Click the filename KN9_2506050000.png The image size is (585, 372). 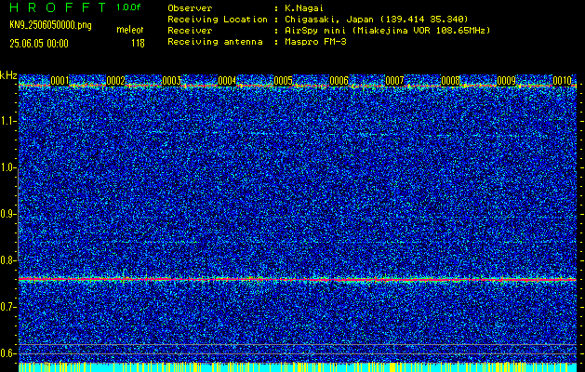point(50,25)
